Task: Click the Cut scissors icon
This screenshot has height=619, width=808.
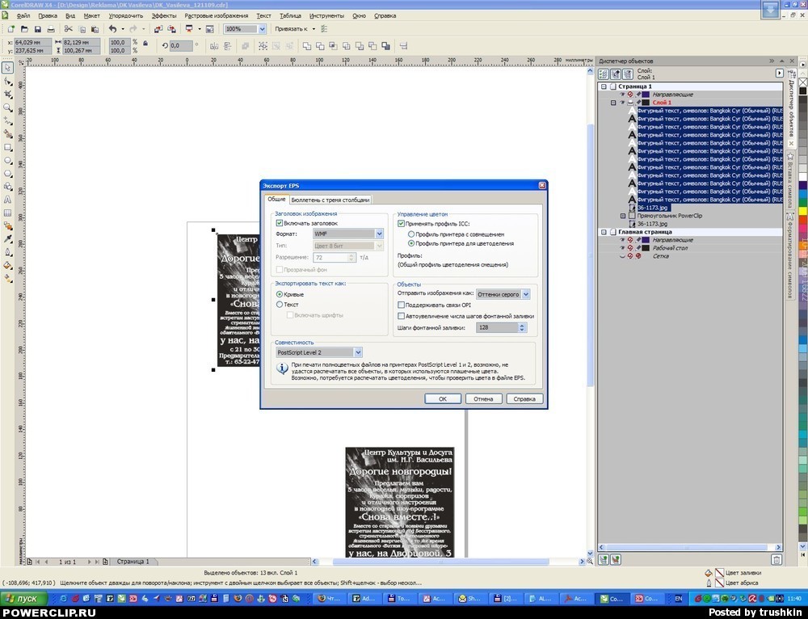Action: coord(69,29)
